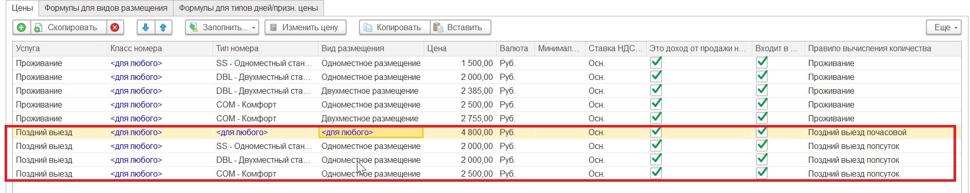Toggle income checkbox in 2 385,00 row
Image resolution: width=970 pixels, height=193 pixels.
click(x=656, y=90)
